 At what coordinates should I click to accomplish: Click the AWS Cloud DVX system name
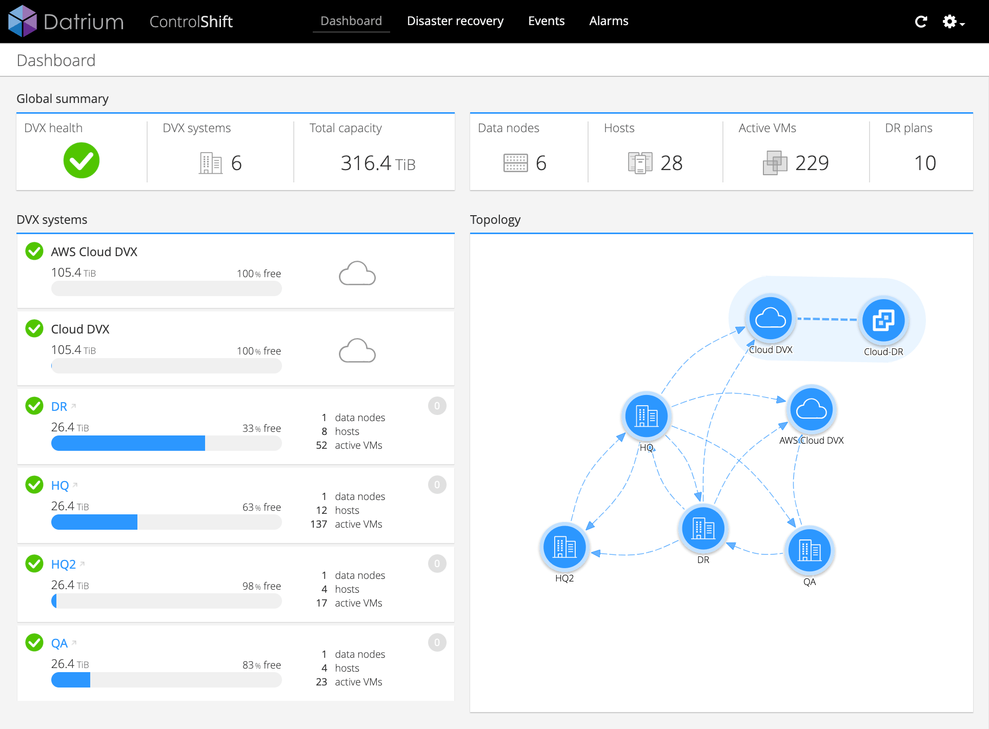pos(94,252)
